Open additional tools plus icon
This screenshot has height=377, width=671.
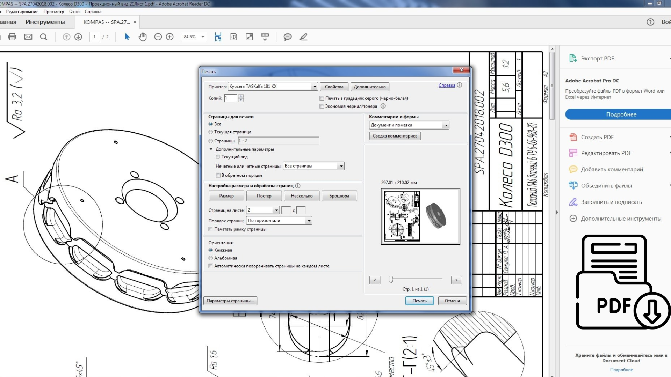[x=573, y=219]
